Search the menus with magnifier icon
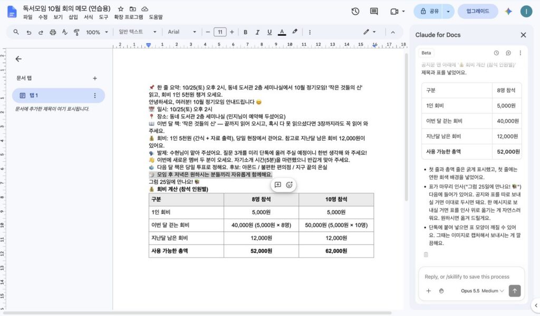Image resolution: width=540 pixels, height=316 pixels. pyautogui.click(x=16, y=32)
